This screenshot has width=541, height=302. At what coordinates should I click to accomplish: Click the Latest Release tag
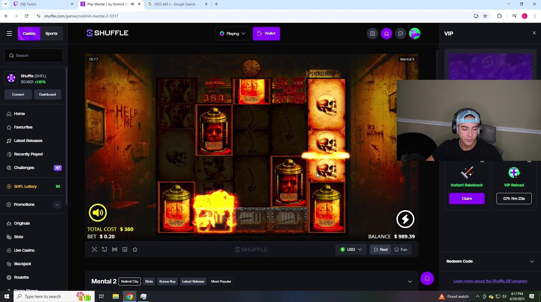[193, 282]
